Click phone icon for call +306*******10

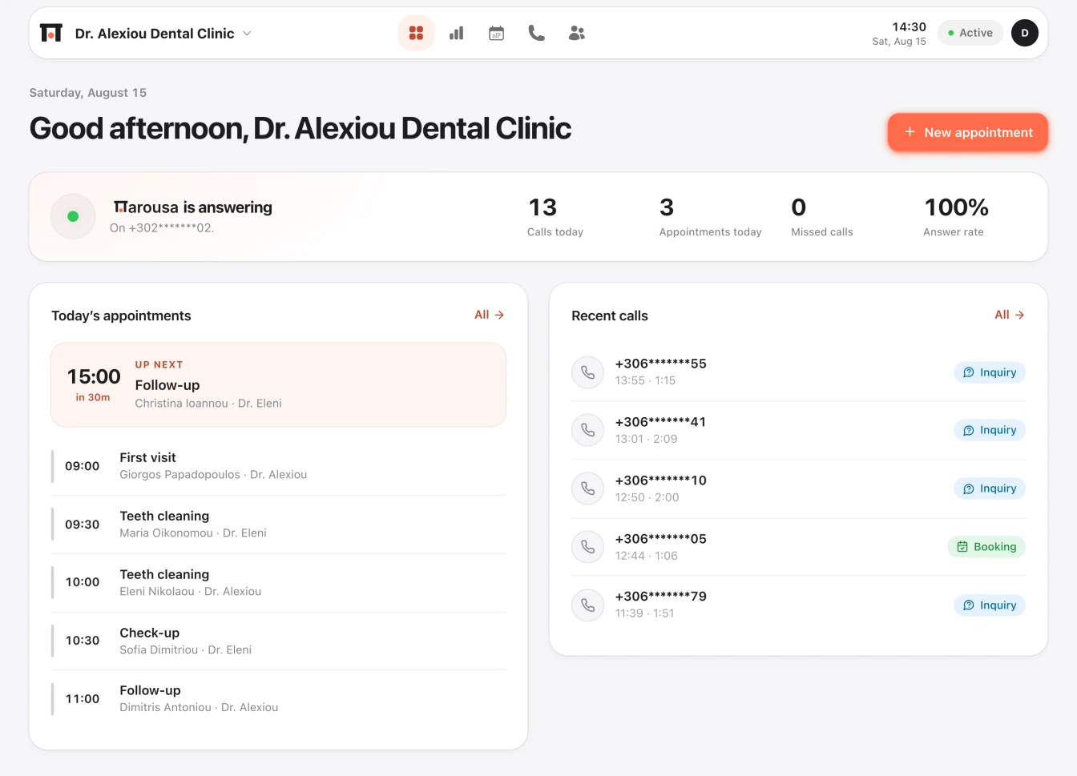587,489
